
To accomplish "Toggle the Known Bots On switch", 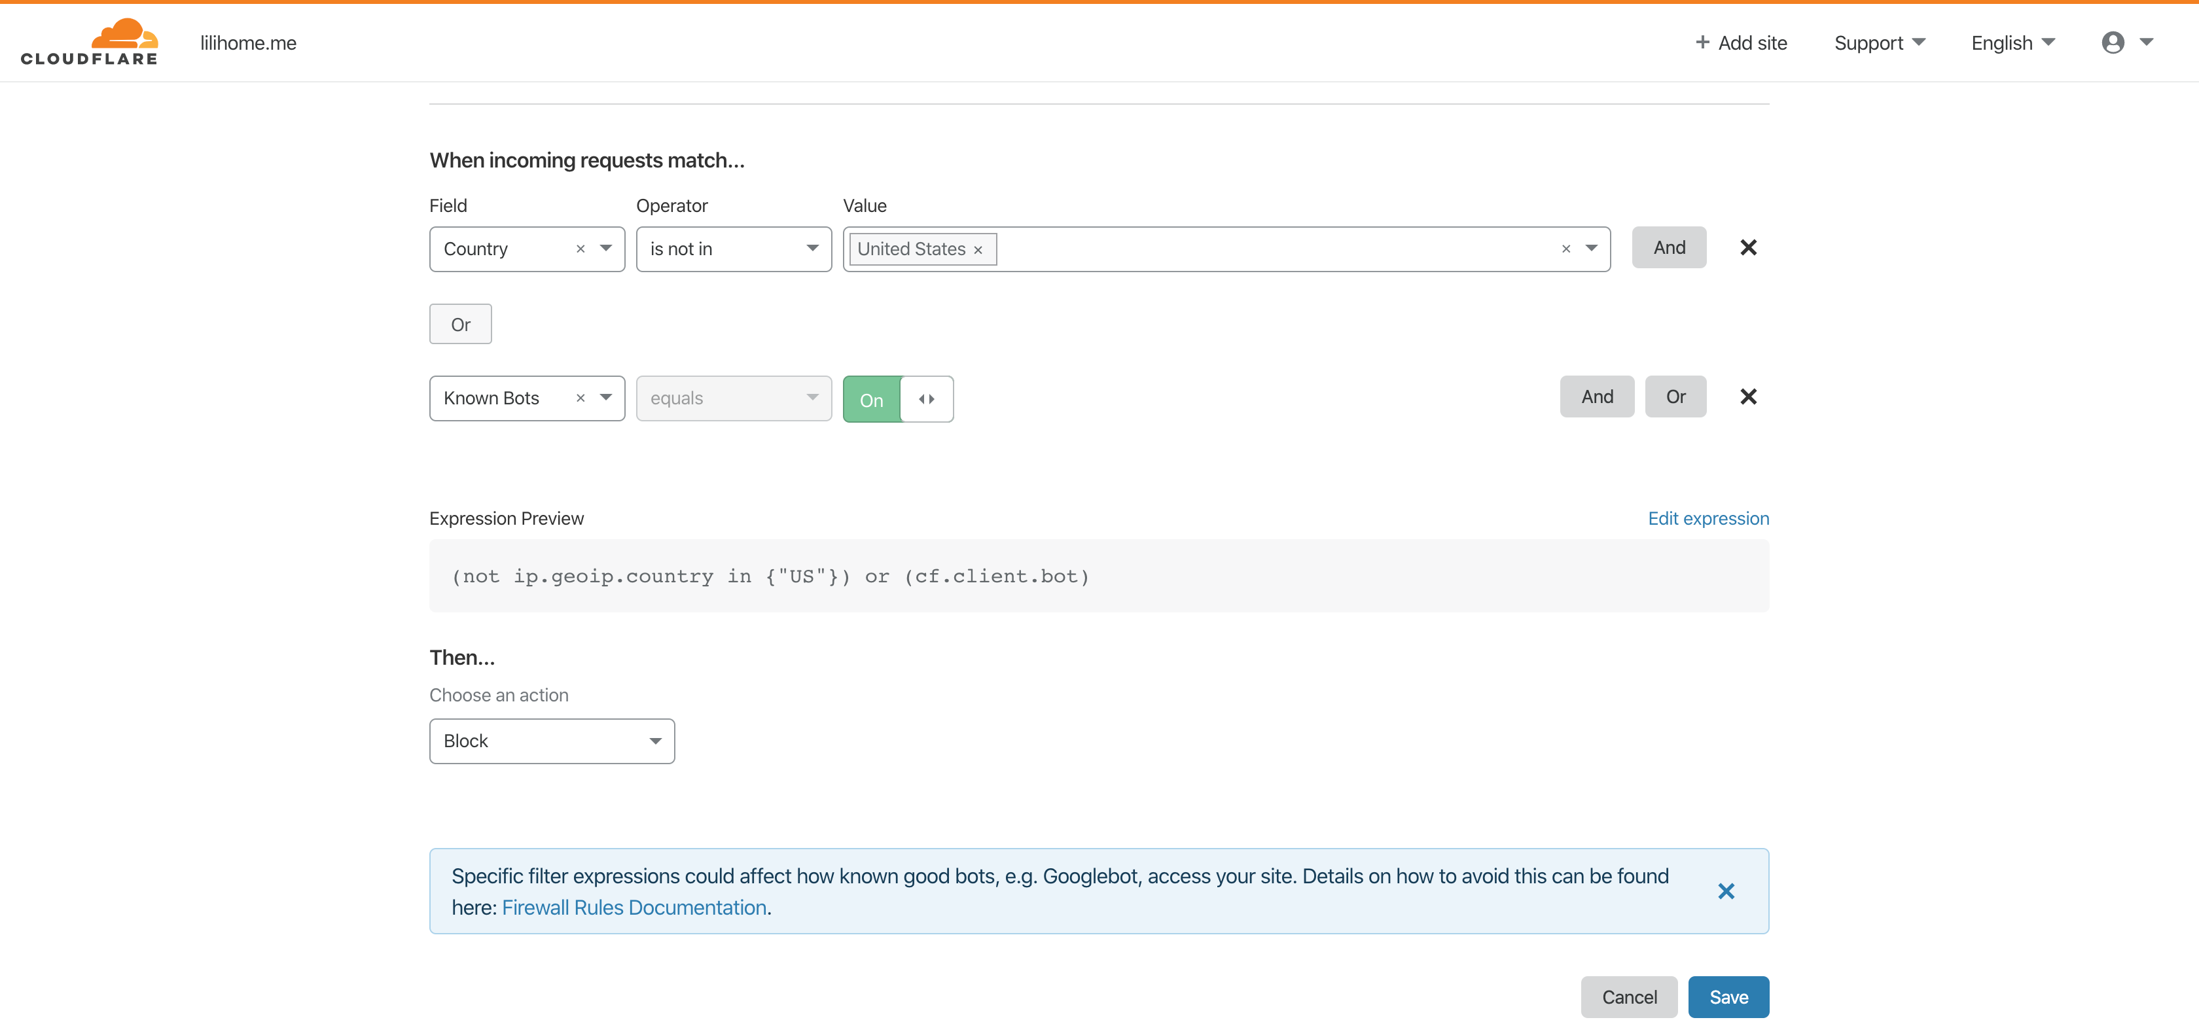I will coord(872,399).
